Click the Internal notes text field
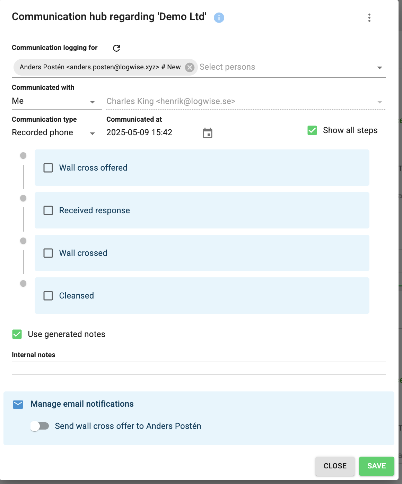The height and width of the screenshot is (484, 402). pos(199,368)
